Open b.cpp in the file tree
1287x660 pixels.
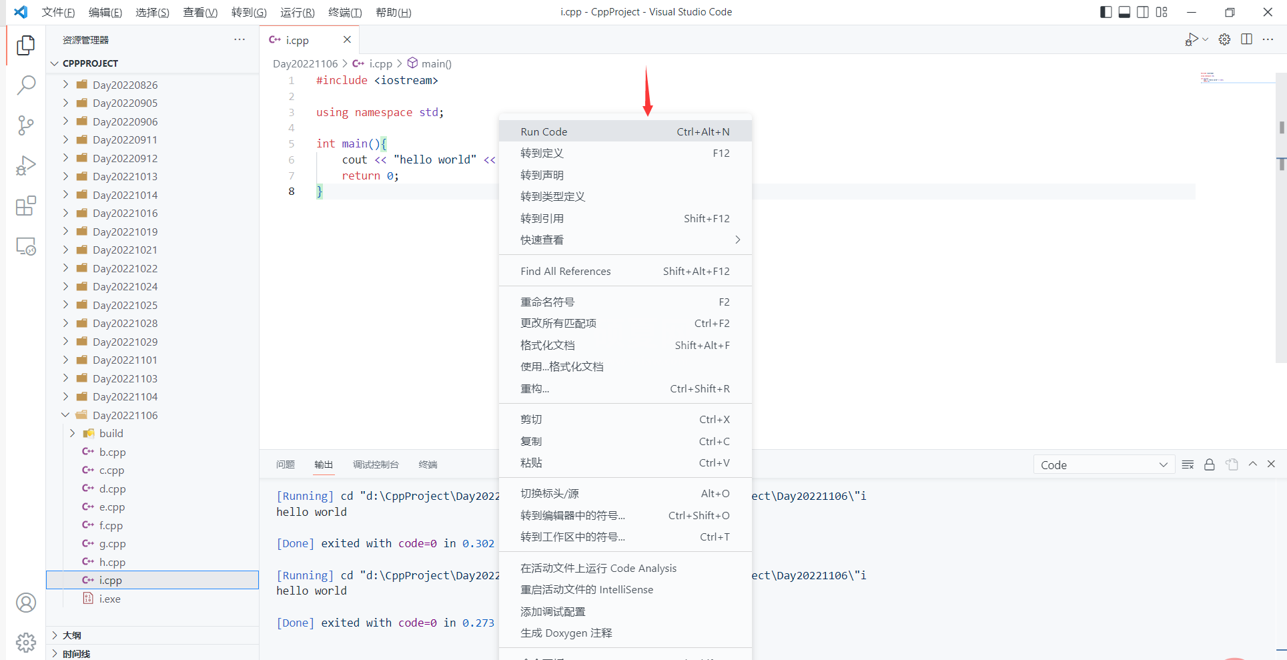[152, 452]
